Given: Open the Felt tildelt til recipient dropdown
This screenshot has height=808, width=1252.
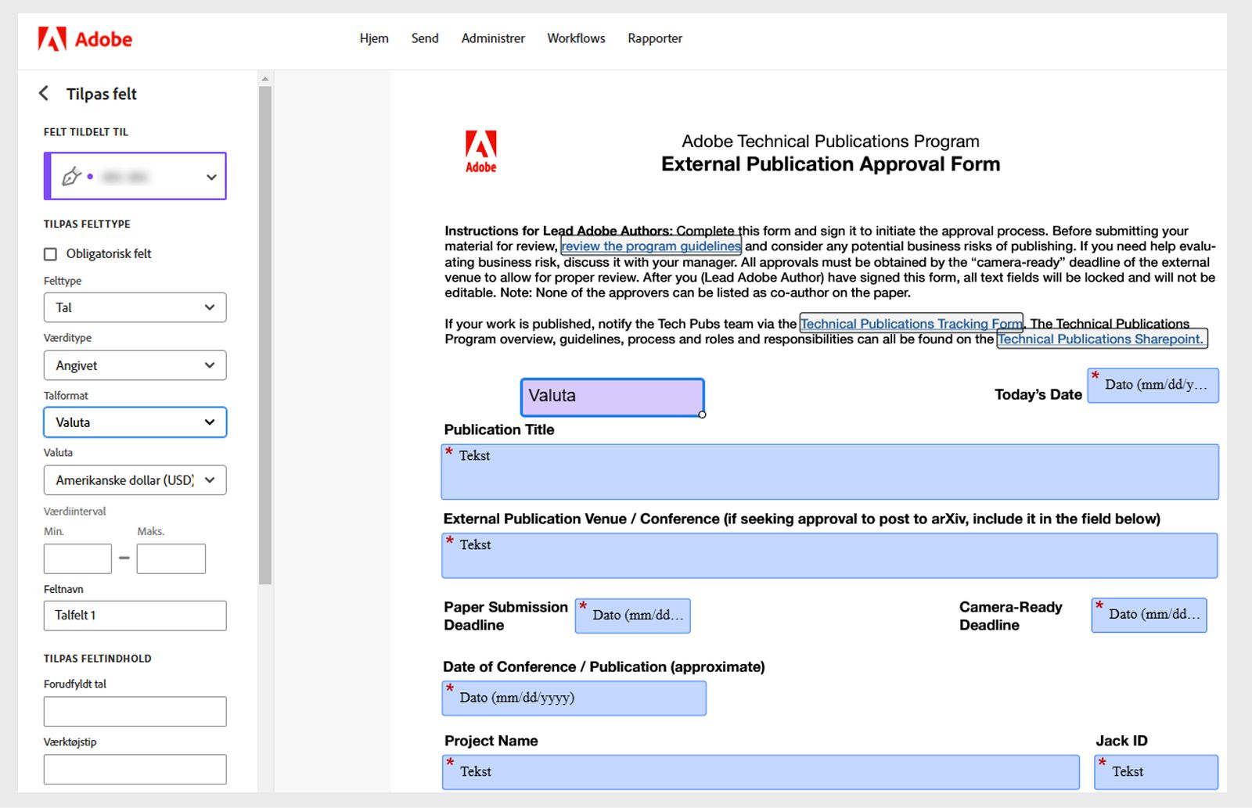Looking at the screenshot, I should tap(135, 176).
